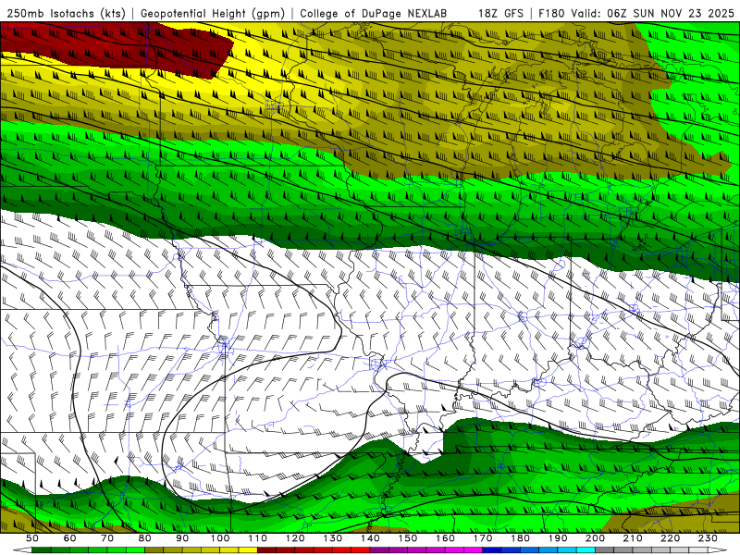Click the 140 label on the colorbar scale
740x555 pixels.
click(x=370, y=538)
